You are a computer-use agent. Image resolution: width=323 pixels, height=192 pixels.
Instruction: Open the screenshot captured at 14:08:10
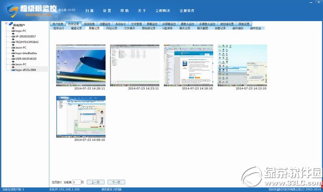(x=81, y=117)
